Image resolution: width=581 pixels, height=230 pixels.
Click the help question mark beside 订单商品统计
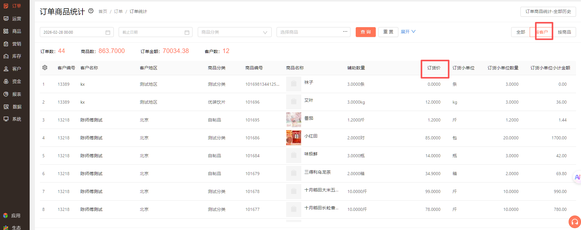[91, 11]
